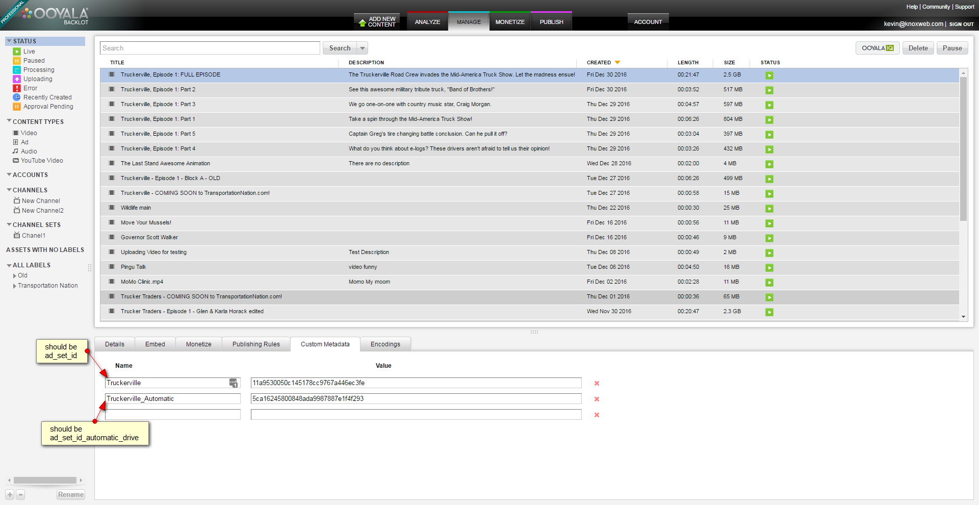
Task: Sort by the CREATED column
Action: [x=603, y=62]
